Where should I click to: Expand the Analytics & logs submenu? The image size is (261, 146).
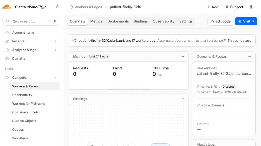[55, 50]
